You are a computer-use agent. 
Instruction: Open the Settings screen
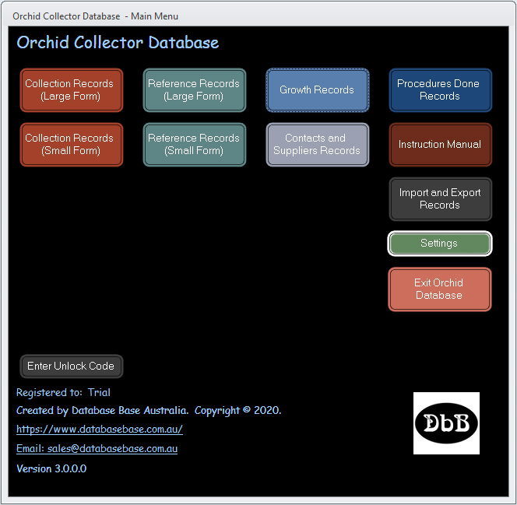point(440,244)
